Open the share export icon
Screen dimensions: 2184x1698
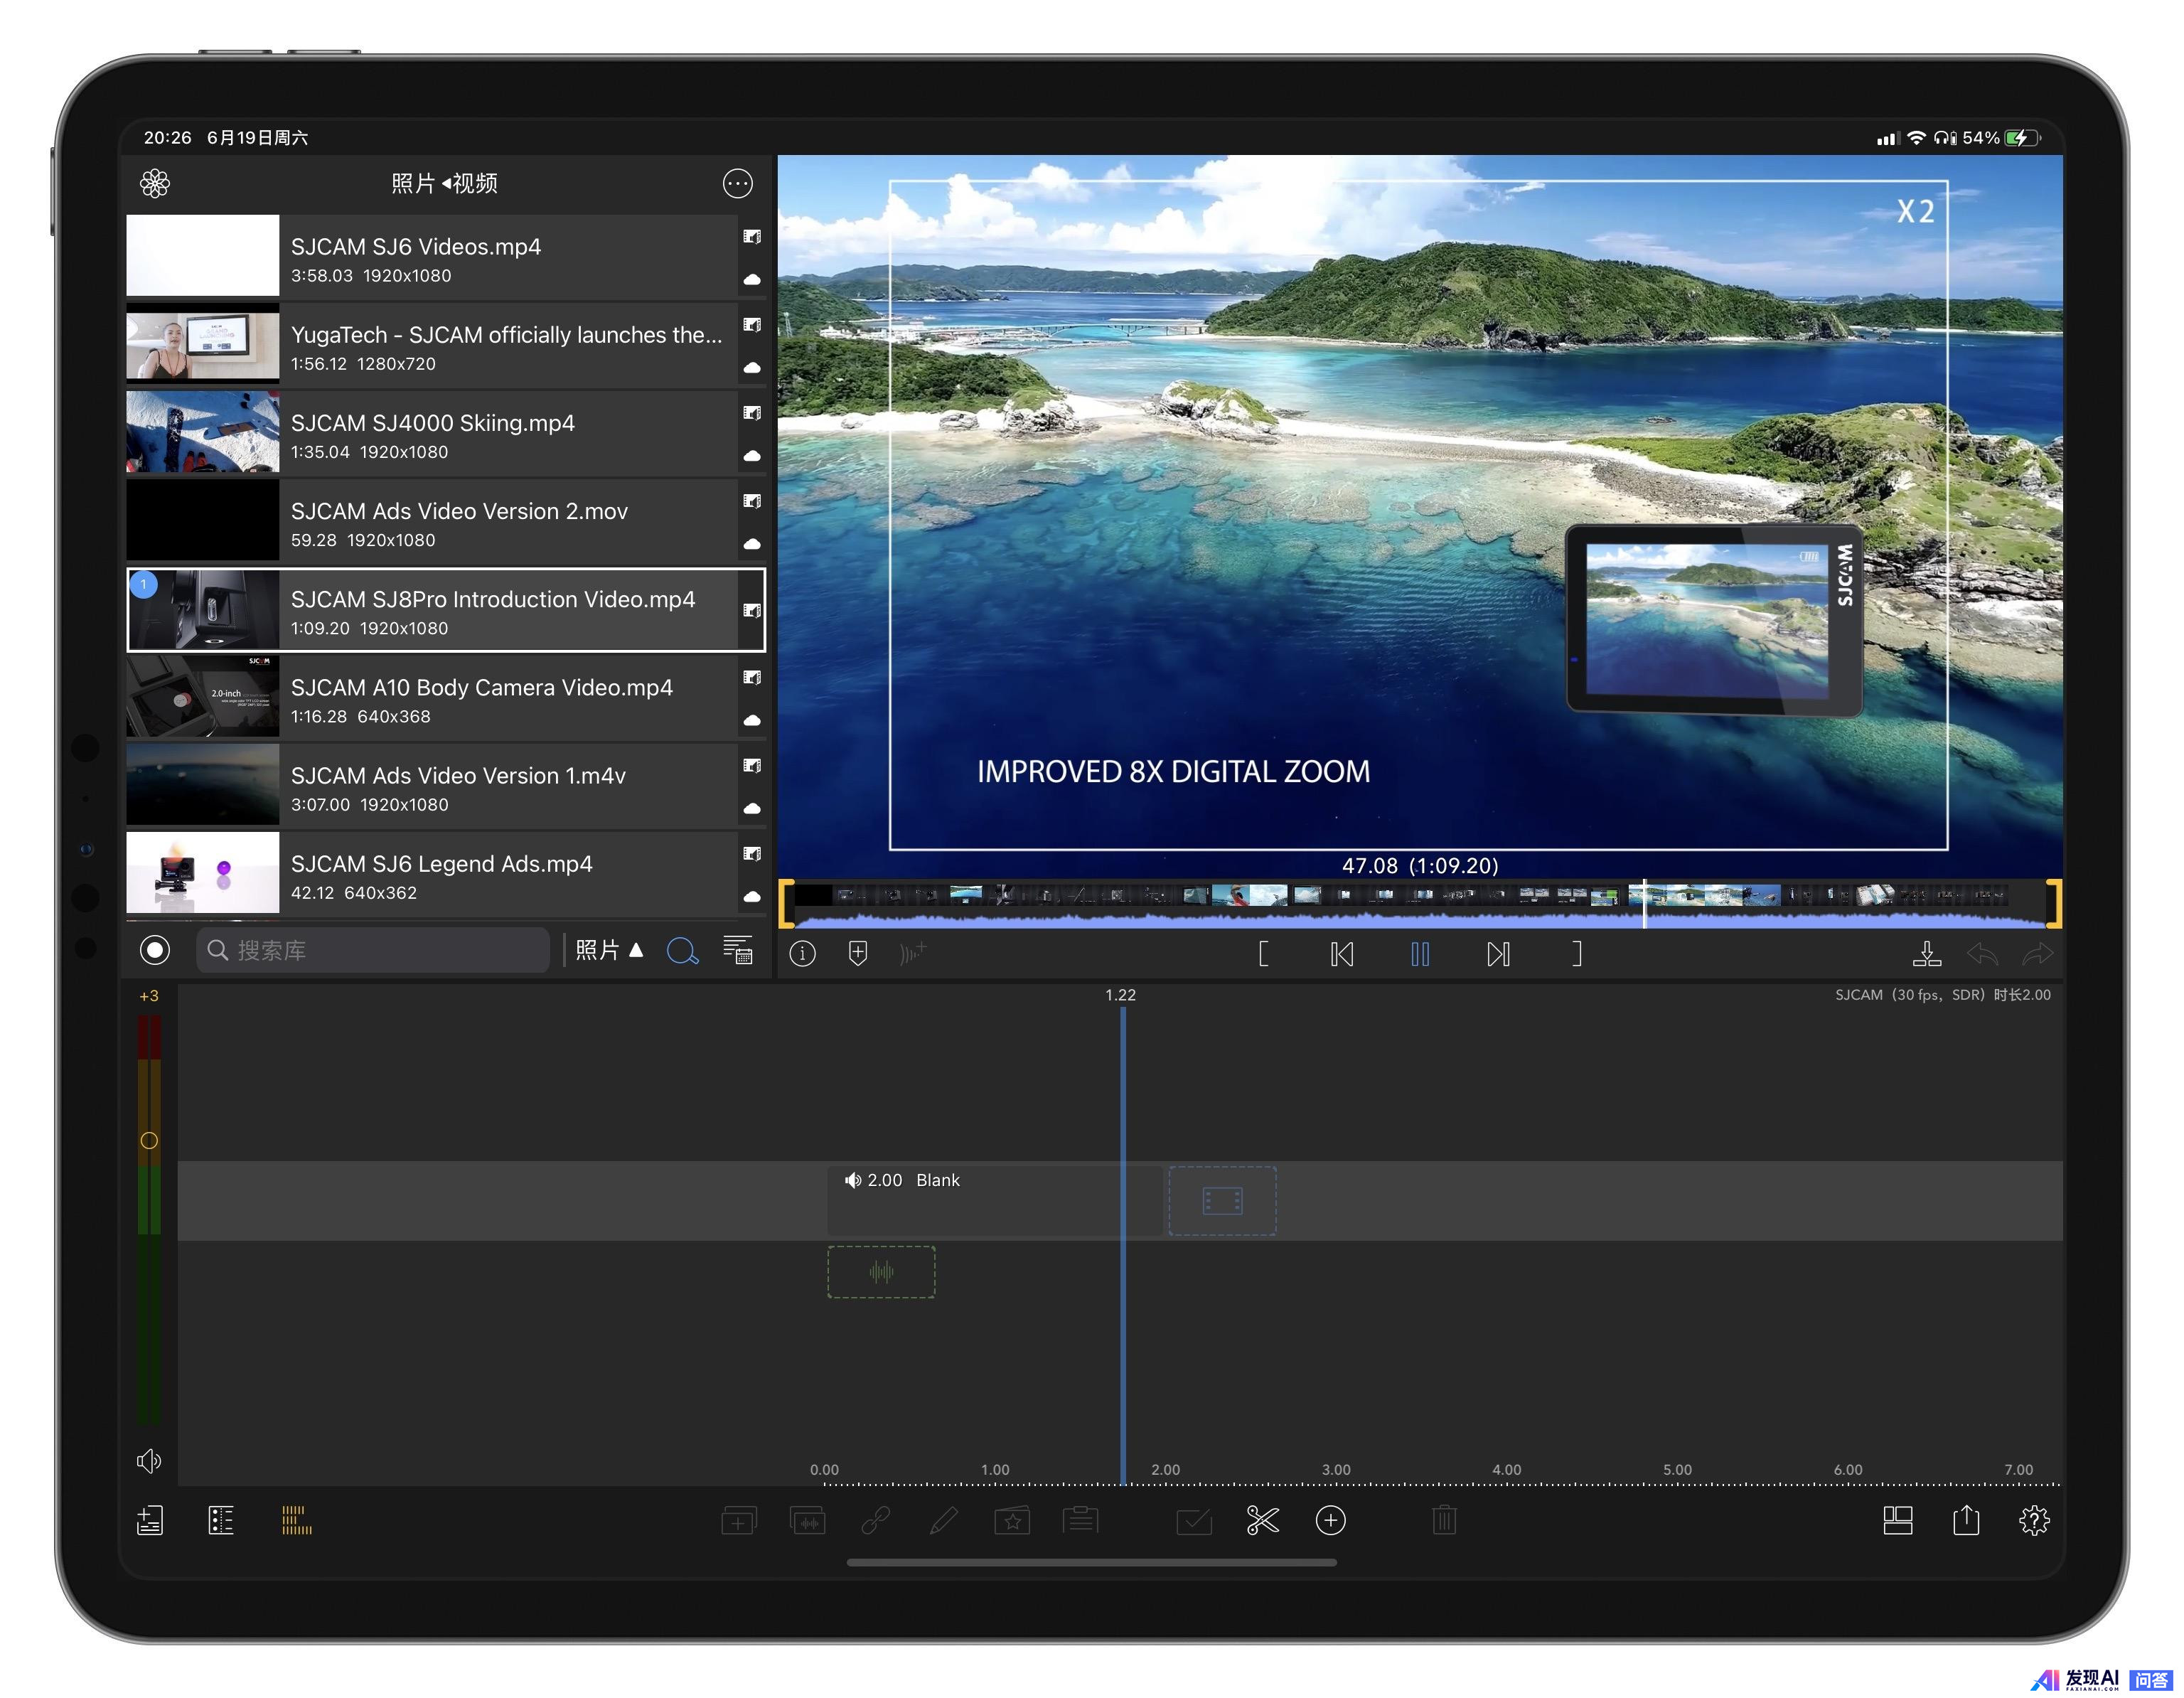coord(1965,1520)
